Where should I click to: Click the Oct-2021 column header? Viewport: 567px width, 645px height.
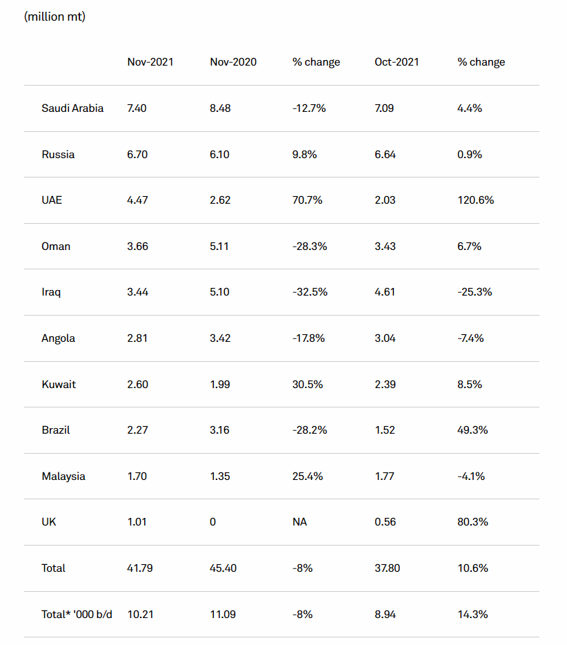click(397, 62)
